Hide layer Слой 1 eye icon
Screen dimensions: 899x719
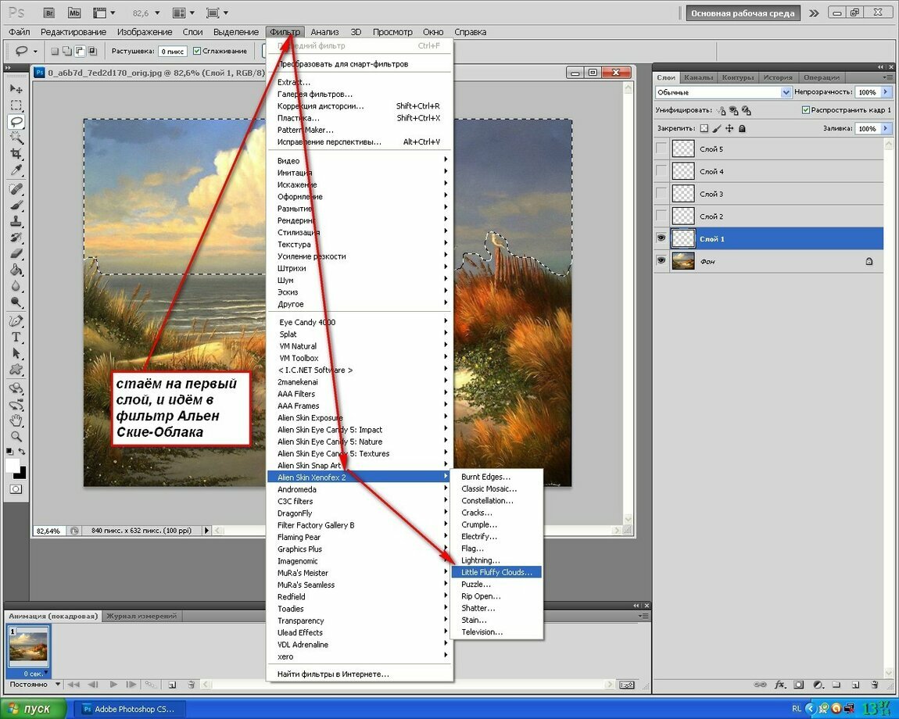pyautogui.click(x=661, y=238)
